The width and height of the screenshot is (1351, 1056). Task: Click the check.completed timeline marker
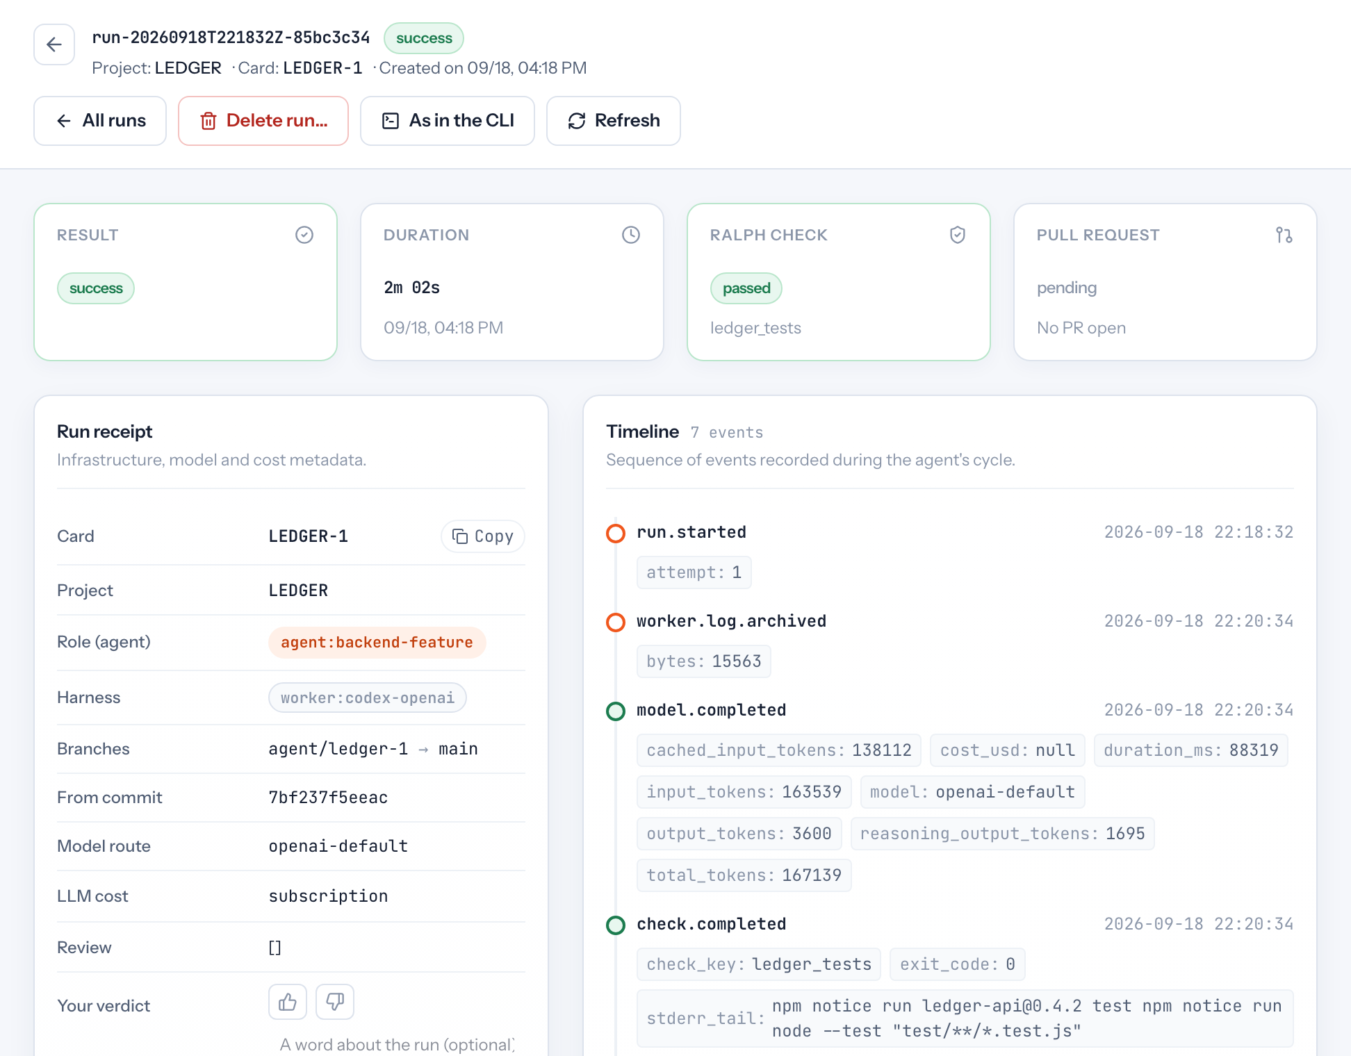pos(616,925)
